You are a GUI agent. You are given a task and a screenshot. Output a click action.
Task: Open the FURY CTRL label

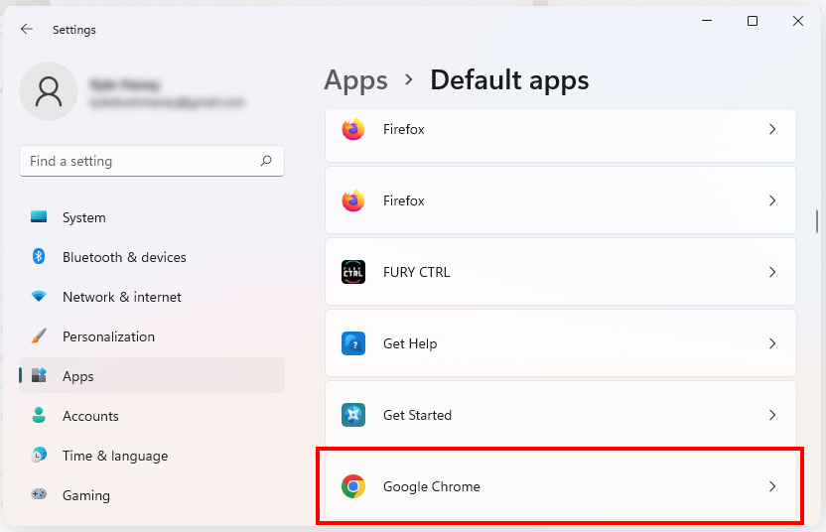(x=416, y=272)
